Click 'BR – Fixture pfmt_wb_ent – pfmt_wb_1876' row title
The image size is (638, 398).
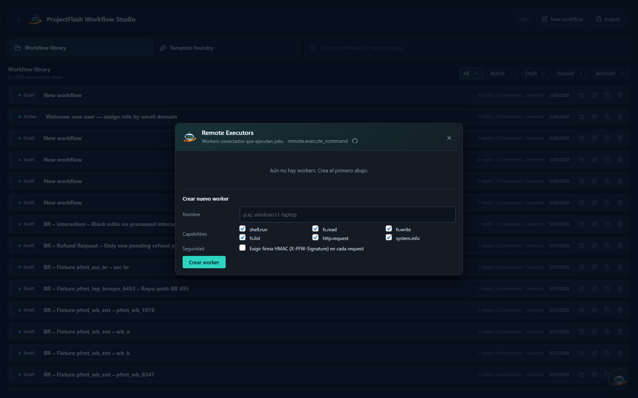pyautogui.click(x=99, y=310)
